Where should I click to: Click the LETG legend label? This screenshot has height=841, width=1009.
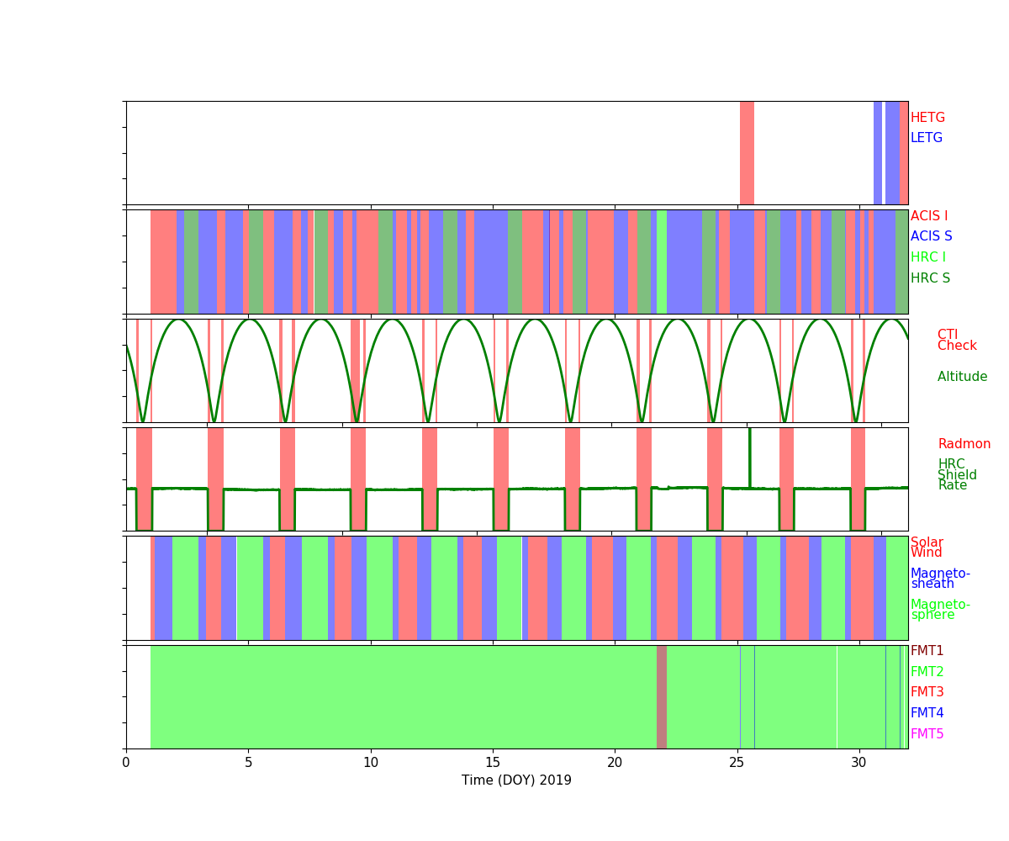point(926,138)
